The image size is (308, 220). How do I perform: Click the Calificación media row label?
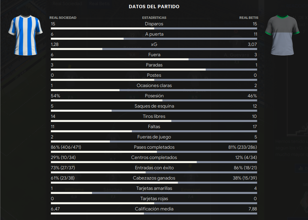pyautogui.click(x=154, y=209)
